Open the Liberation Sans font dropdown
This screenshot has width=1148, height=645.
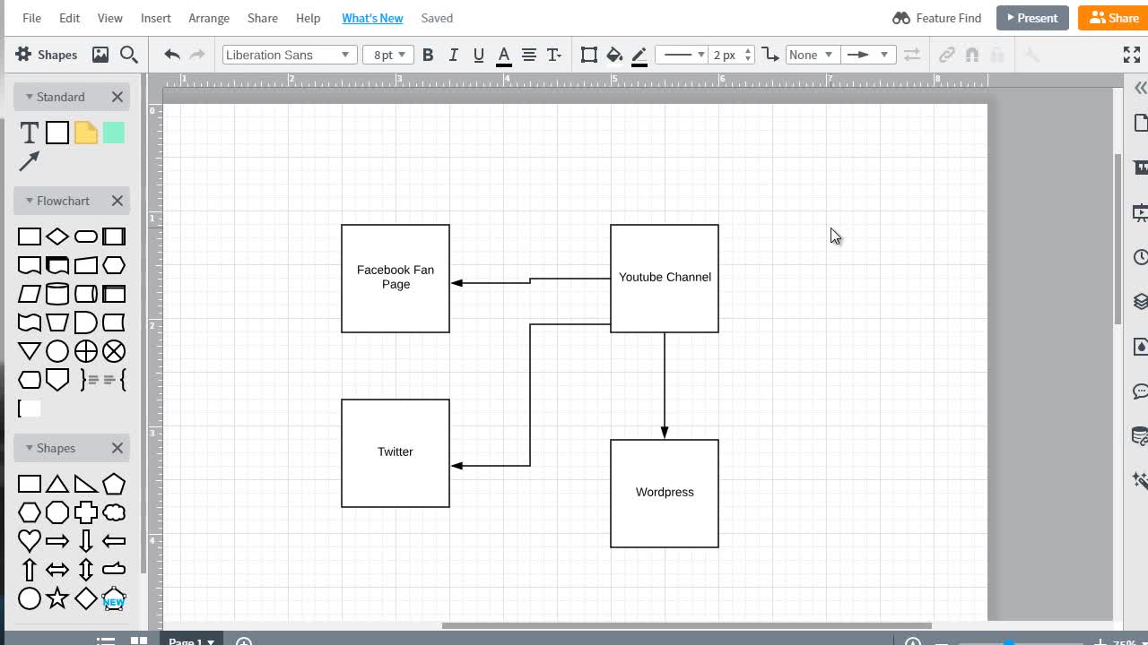(x=290, y=55)
